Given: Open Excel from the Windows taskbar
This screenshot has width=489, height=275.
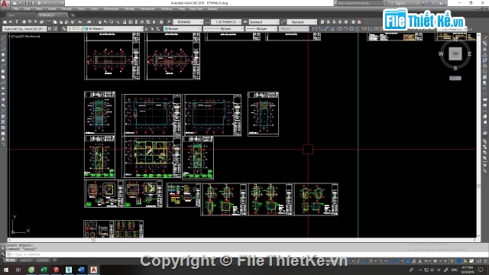Looking at the screenshot, I should click(44, 270).
